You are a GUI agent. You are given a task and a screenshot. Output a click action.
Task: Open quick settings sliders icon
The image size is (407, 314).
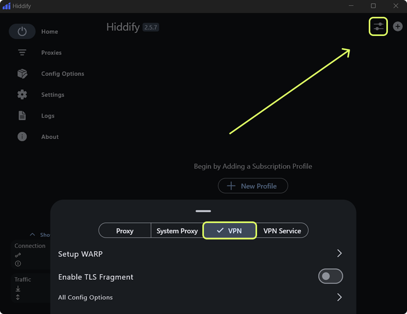pos(378,26)
